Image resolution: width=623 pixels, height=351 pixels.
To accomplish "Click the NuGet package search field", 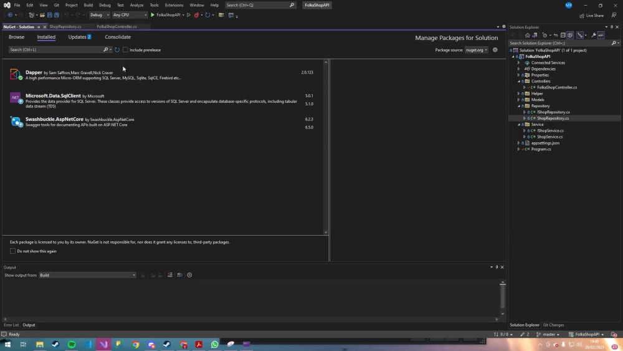I will pyautogui.click(x=56, y=50).
